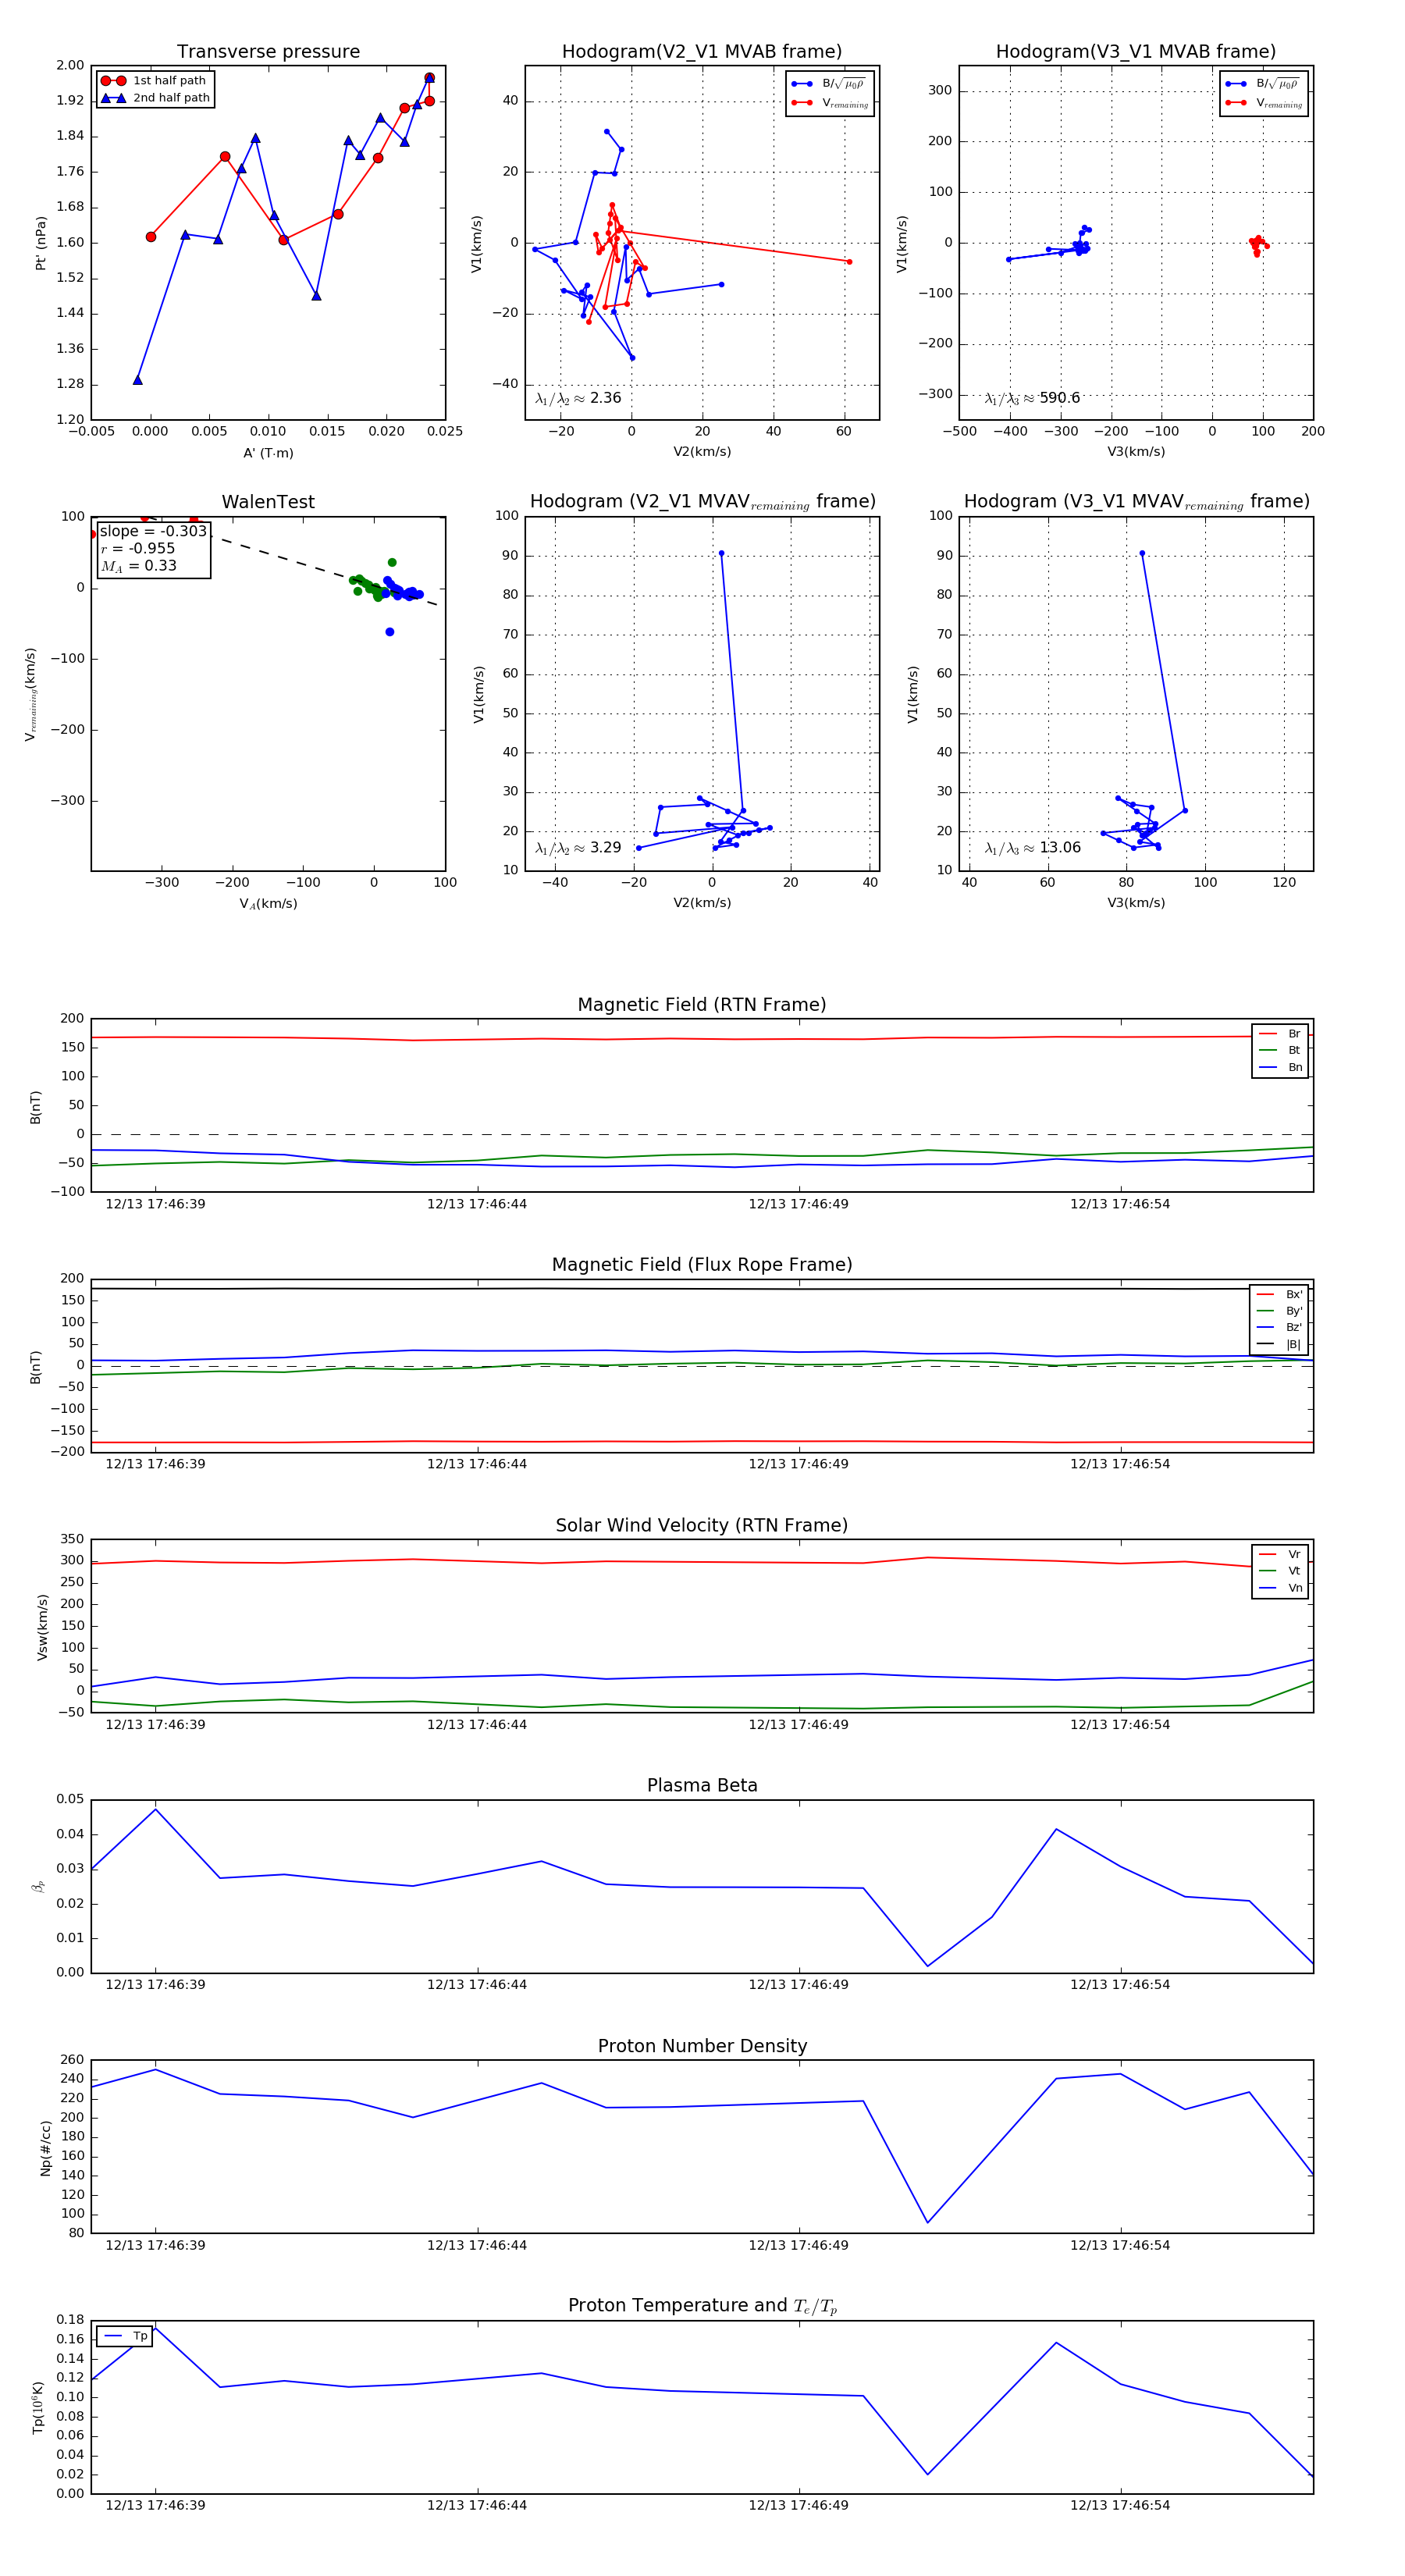Click the "r = -0.955" correlation text
Viewport: 1405px width, 2576px height.
click(137, 548)
